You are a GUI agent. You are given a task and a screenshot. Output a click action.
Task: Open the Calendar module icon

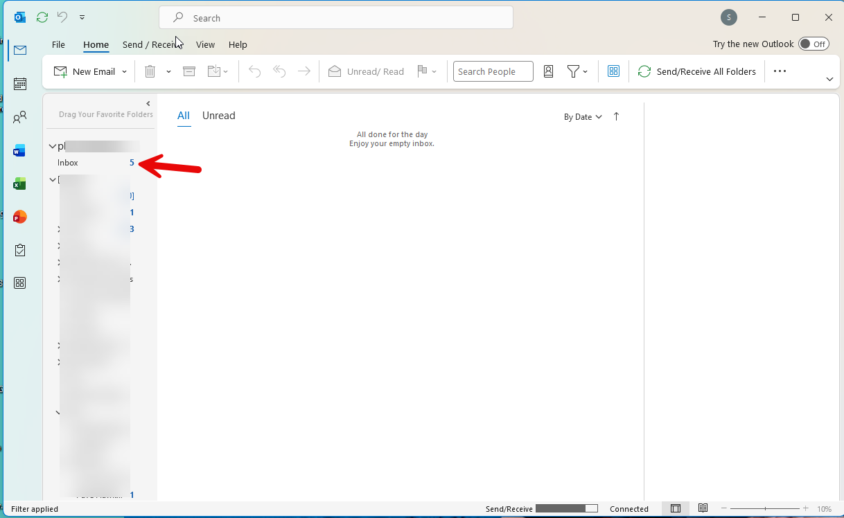(20, 84)
